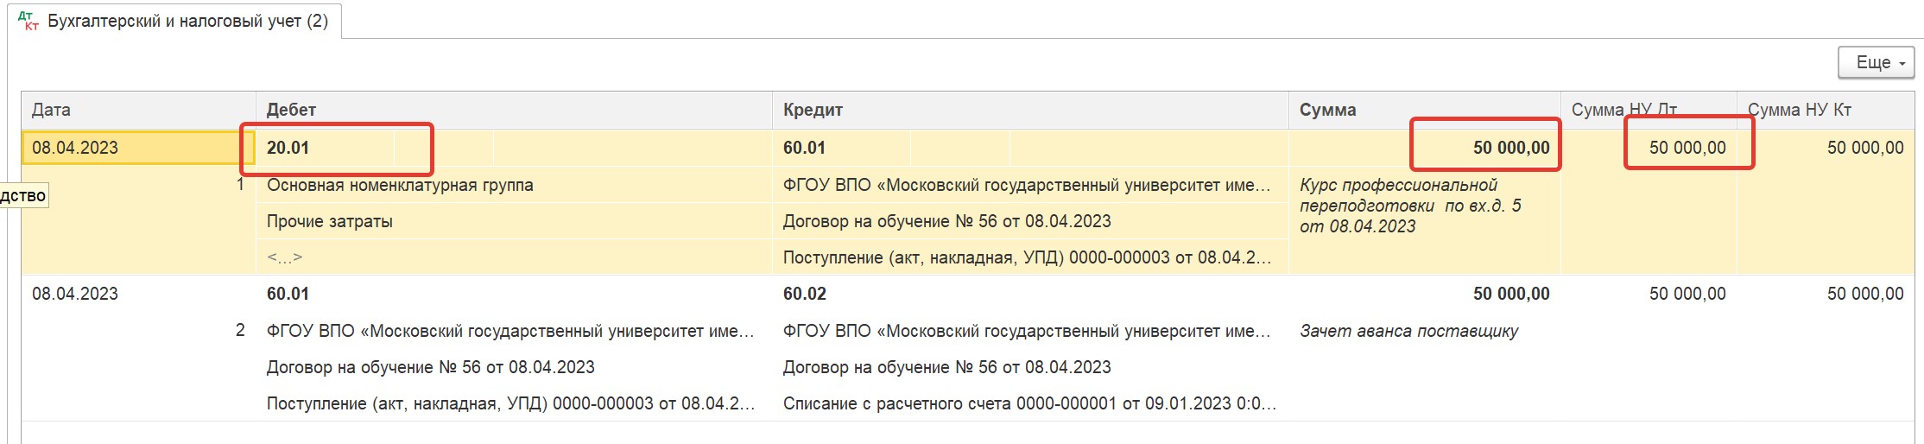
Task: Select the Сумма НУ Дт 50 000,00 highlighted cell
Action: 1687,148
